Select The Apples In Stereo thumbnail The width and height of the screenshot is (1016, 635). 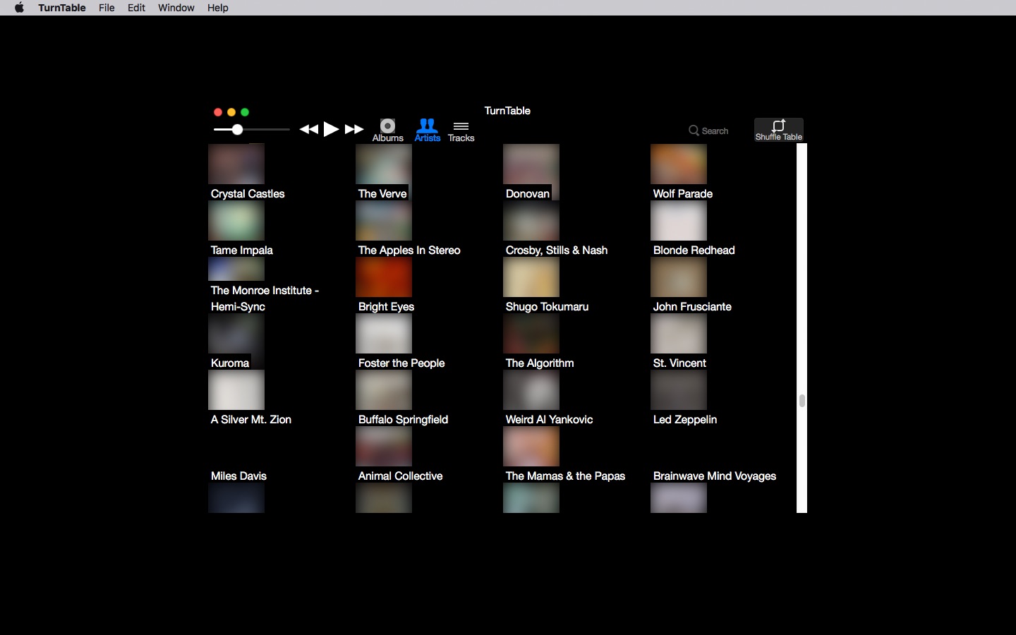384,220
